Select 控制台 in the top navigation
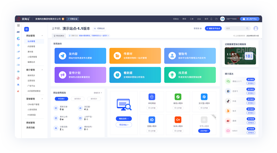 [x=176, y=19]
